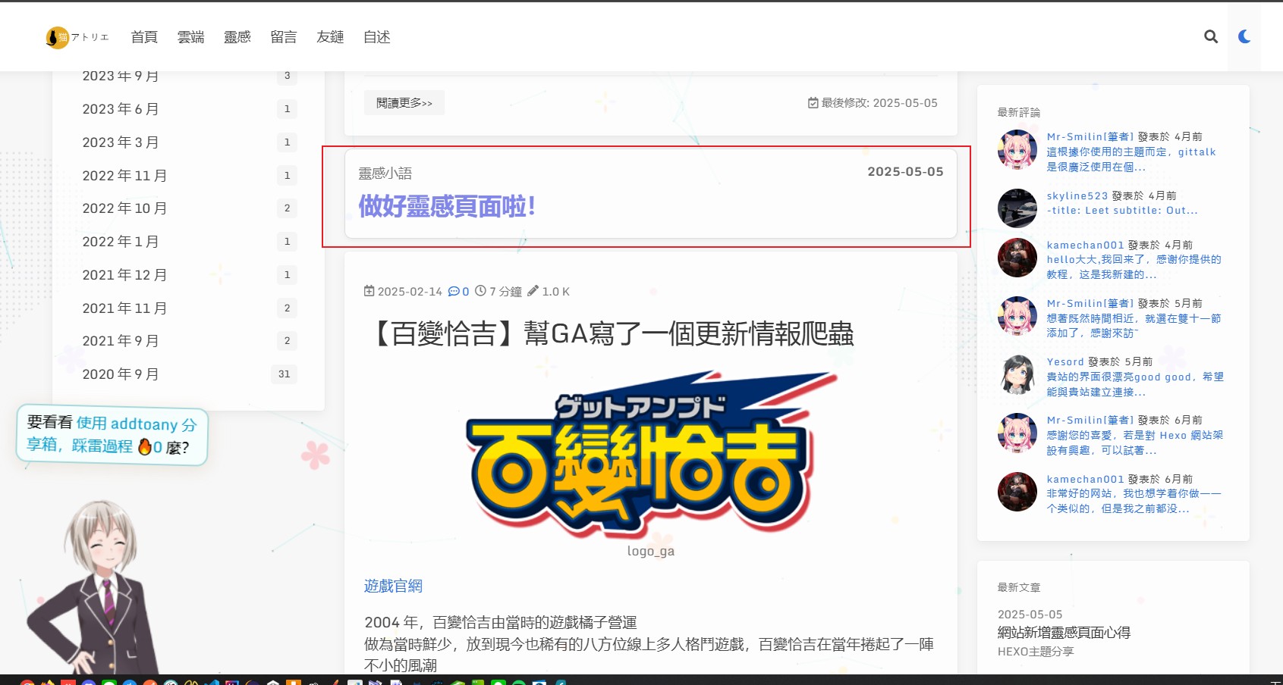Open 友鏈 navigation item
Image resolution: width=1283 pixels, height=685 pixels.
click(330, 36)
